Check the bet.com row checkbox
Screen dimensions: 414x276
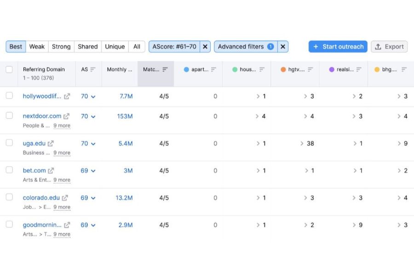[9, 170]
